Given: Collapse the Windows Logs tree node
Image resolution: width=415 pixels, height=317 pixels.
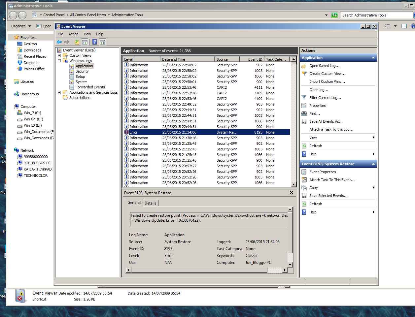Looking at the screenshot, I should point(59,61).
